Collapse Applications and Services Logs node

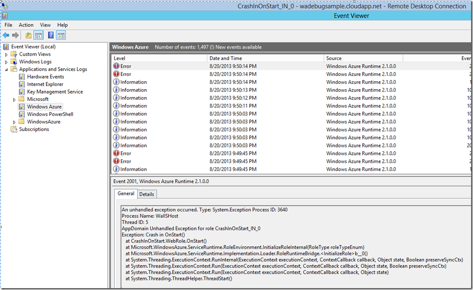tap(7, 69)
